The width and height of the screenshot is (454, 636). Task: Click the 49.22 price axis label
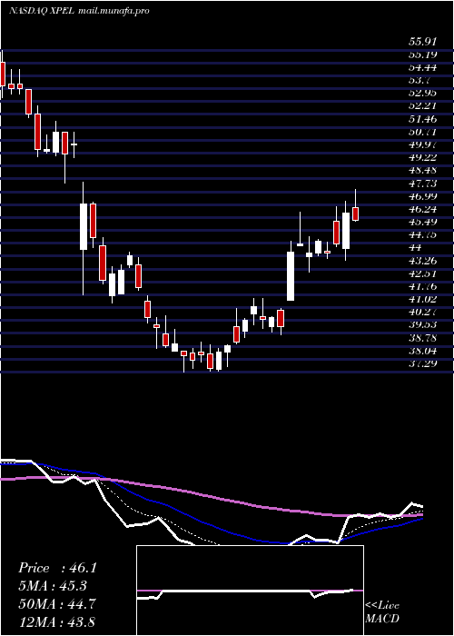click(422, 157)
